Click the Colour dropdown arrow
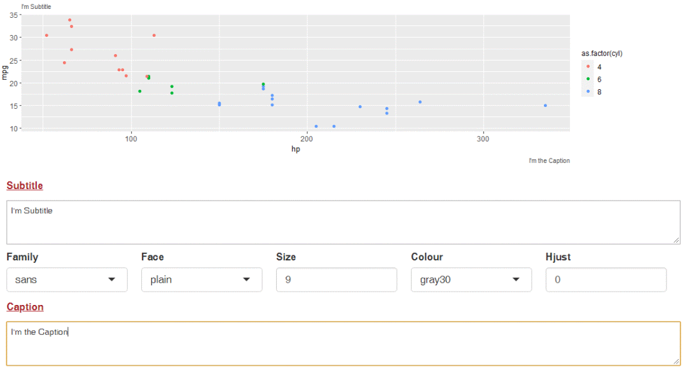 (516, 280)
